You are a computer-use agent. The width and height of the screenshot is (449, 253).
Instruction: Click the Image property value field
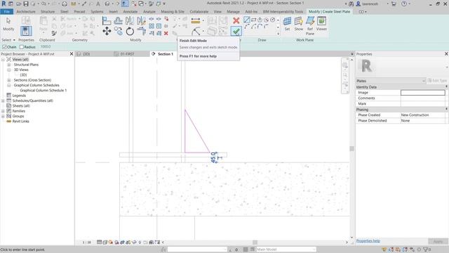tap(423, 92)
